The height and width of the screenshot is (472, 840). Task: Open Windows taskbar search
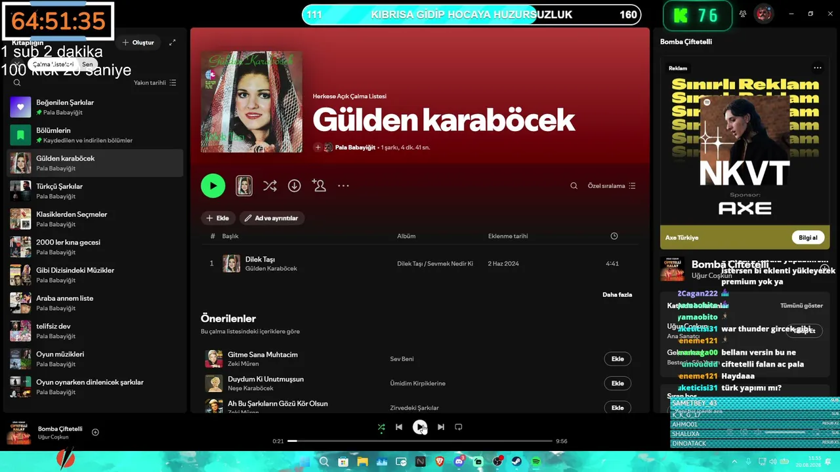[324, 462]
